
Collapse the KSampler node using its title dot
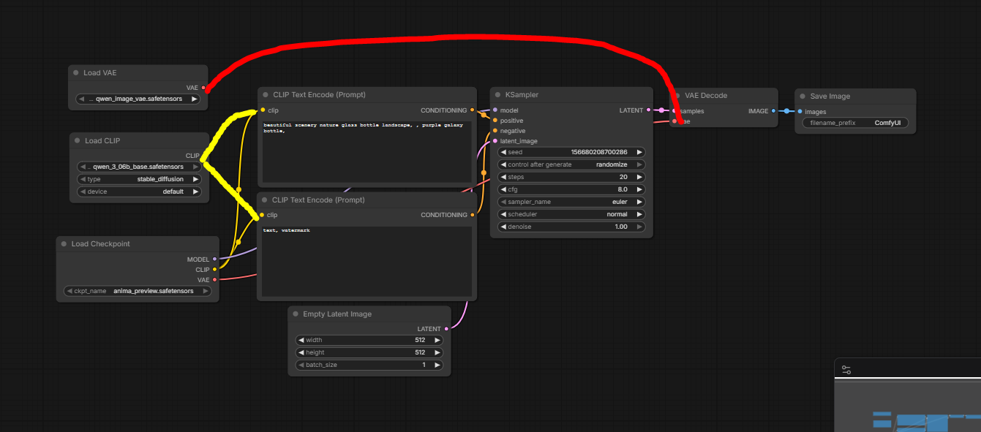pos(497,95)
